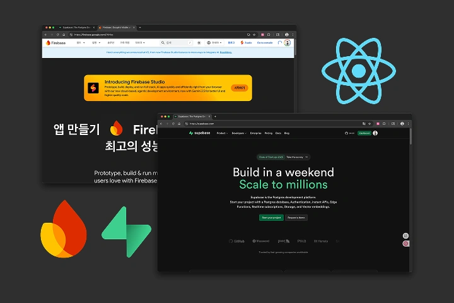Open the Chrome profile icon in Firebase window toolbar

click(287, 35)
